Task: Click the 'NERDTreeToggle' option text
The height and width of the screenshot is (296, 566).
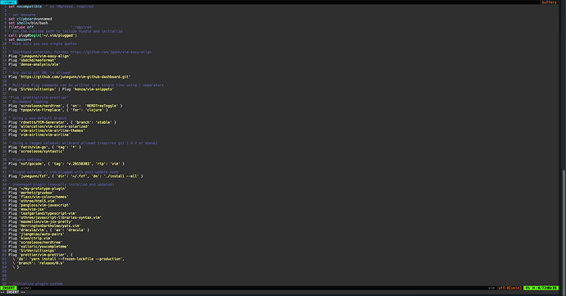Action: click(x=101, y=106)
